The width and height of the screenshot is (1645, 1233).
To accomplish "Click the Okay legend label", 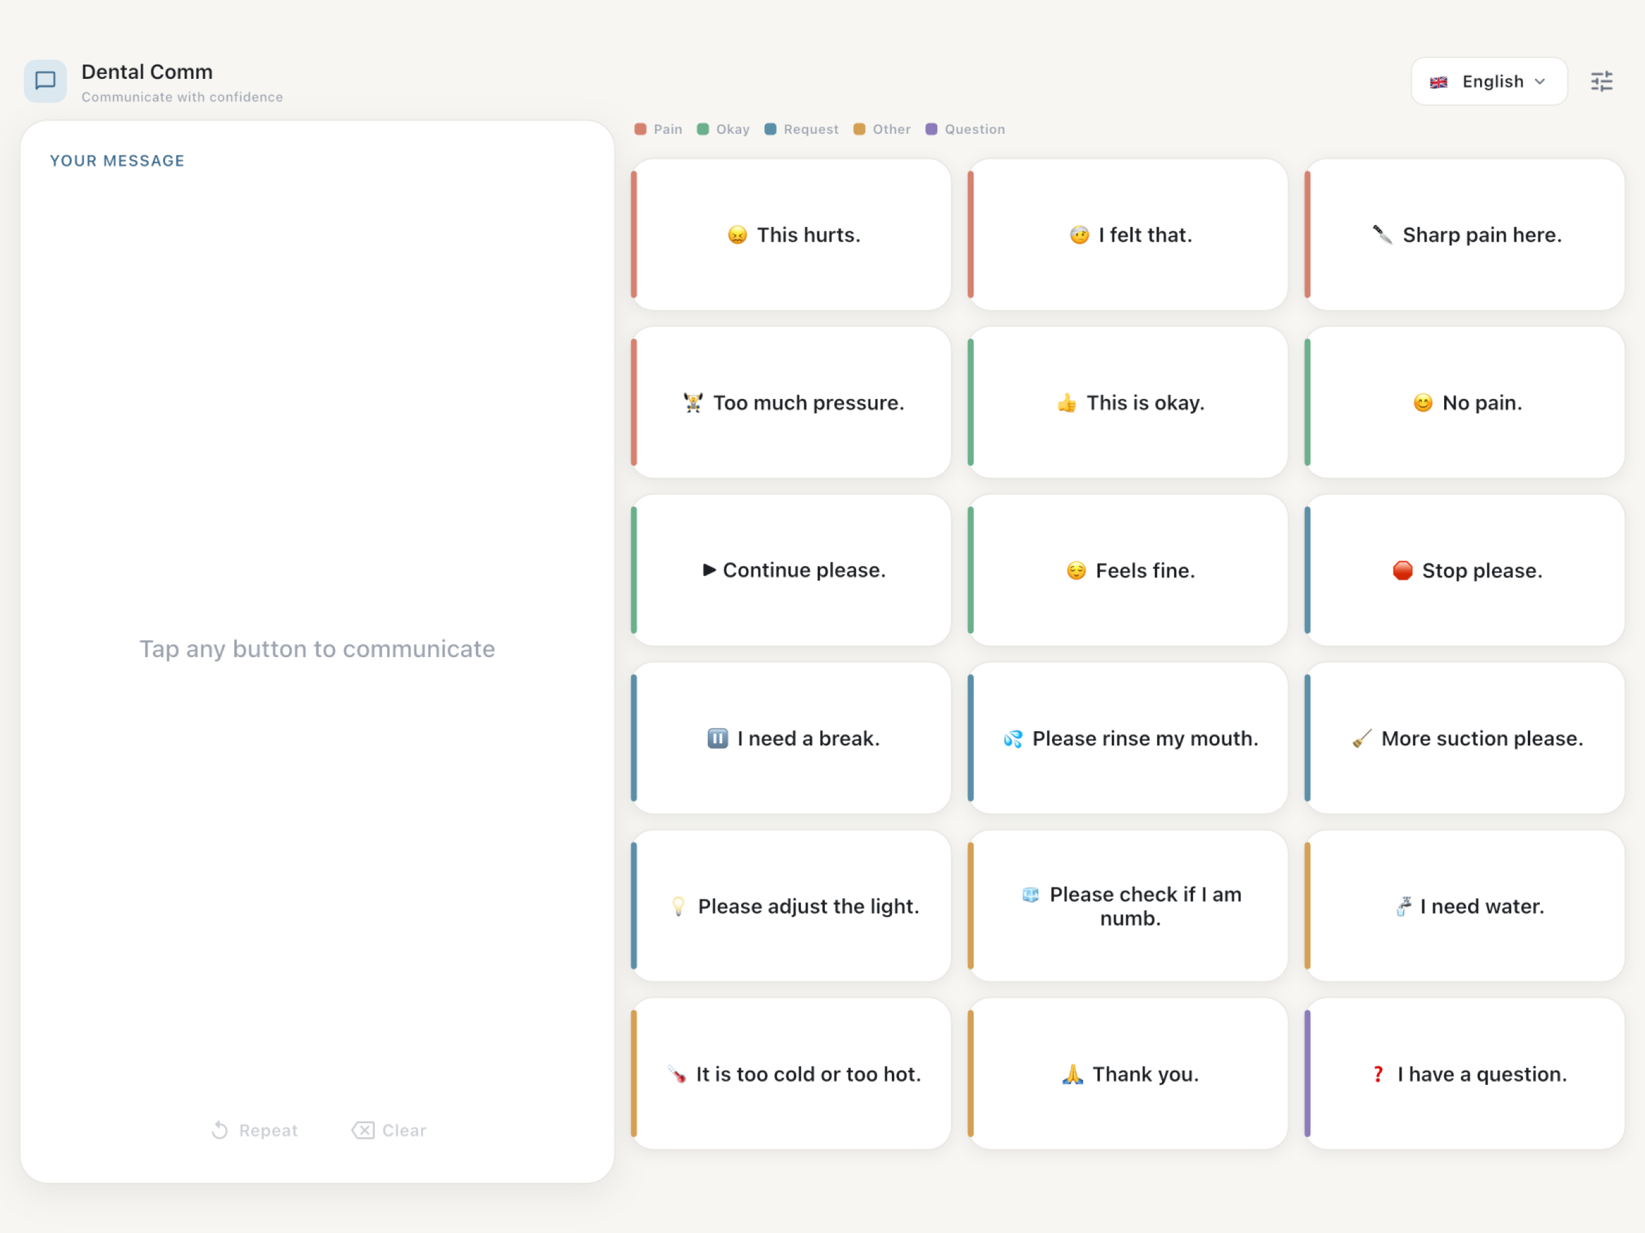I will click(x=732, y=129).
